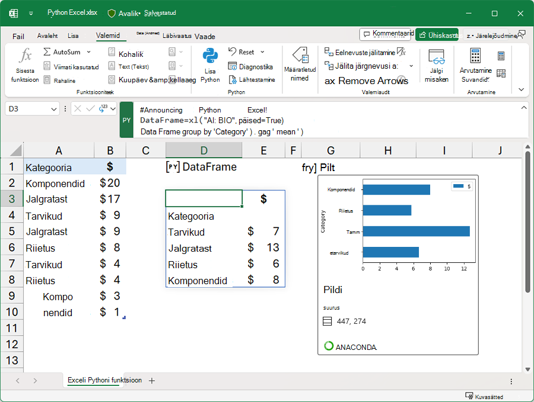Switch to Vaade tab
Screen dimensions: 534x402
pyautogui.click(x=205, y=36)
